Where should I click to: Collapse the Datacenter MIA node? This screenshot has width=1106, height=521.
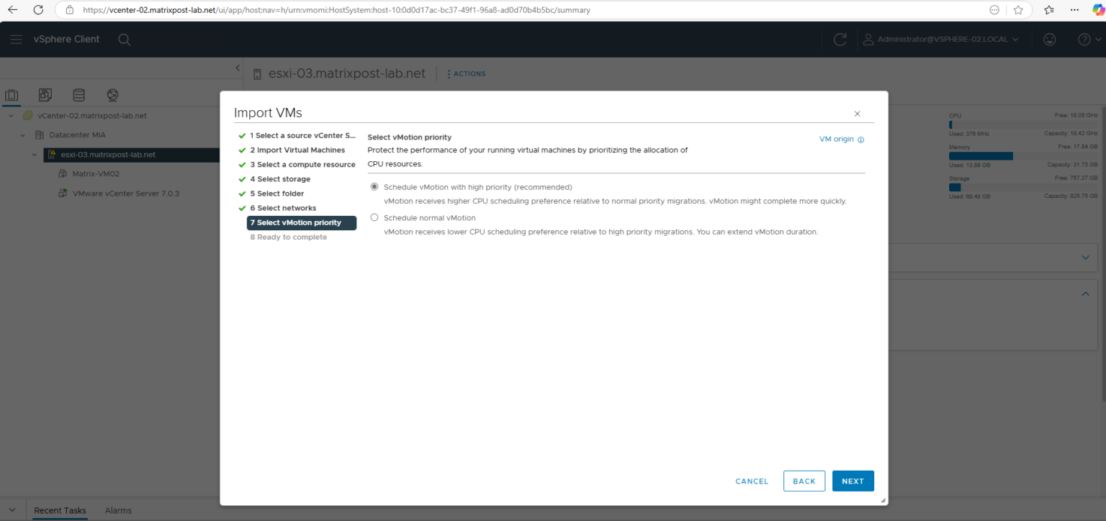pyautogui.click(x=22, y=135)
